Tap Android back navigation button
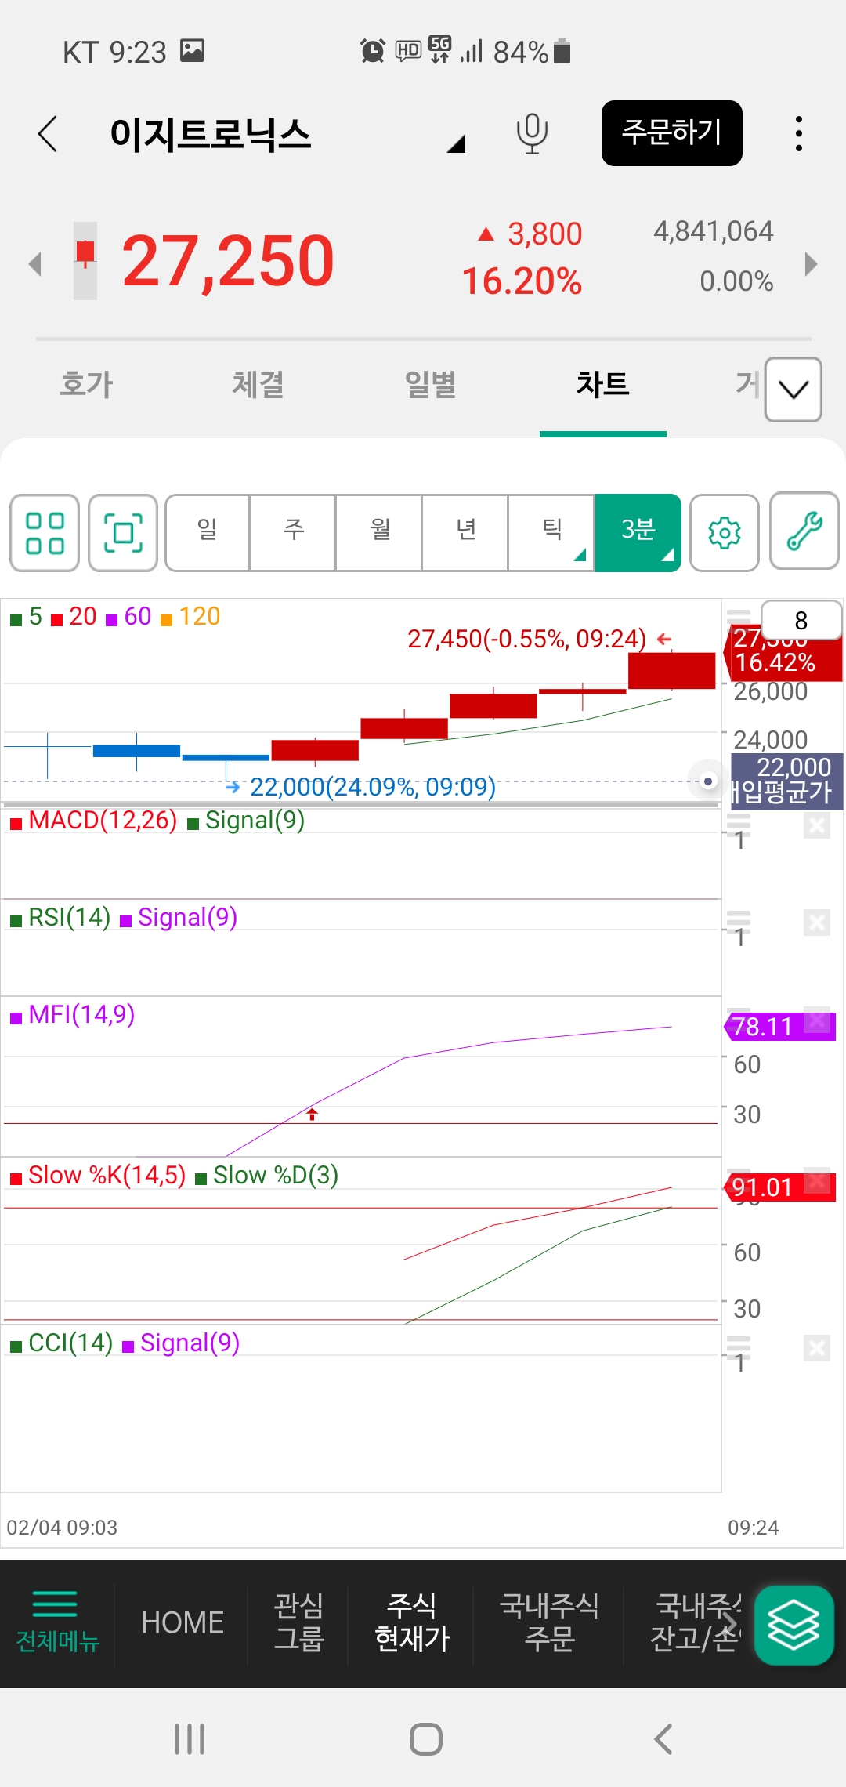846x1787 pixels. click(663, 1739)
